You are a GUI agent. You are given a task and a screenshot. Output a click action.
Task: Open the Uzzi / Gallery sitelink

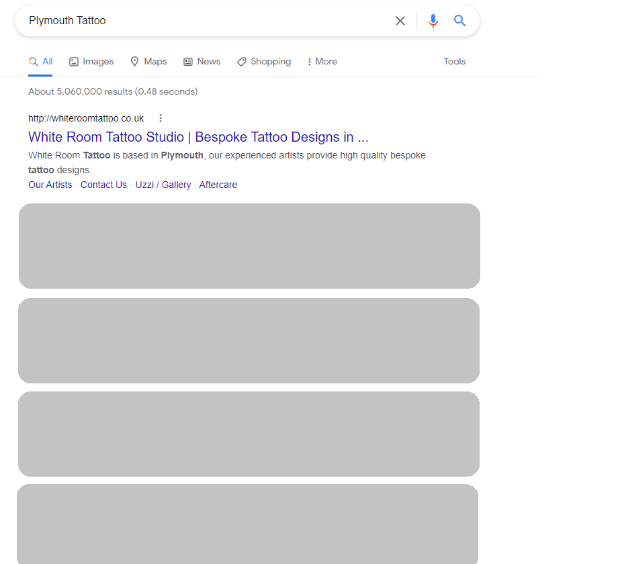[x=163, y=185]
